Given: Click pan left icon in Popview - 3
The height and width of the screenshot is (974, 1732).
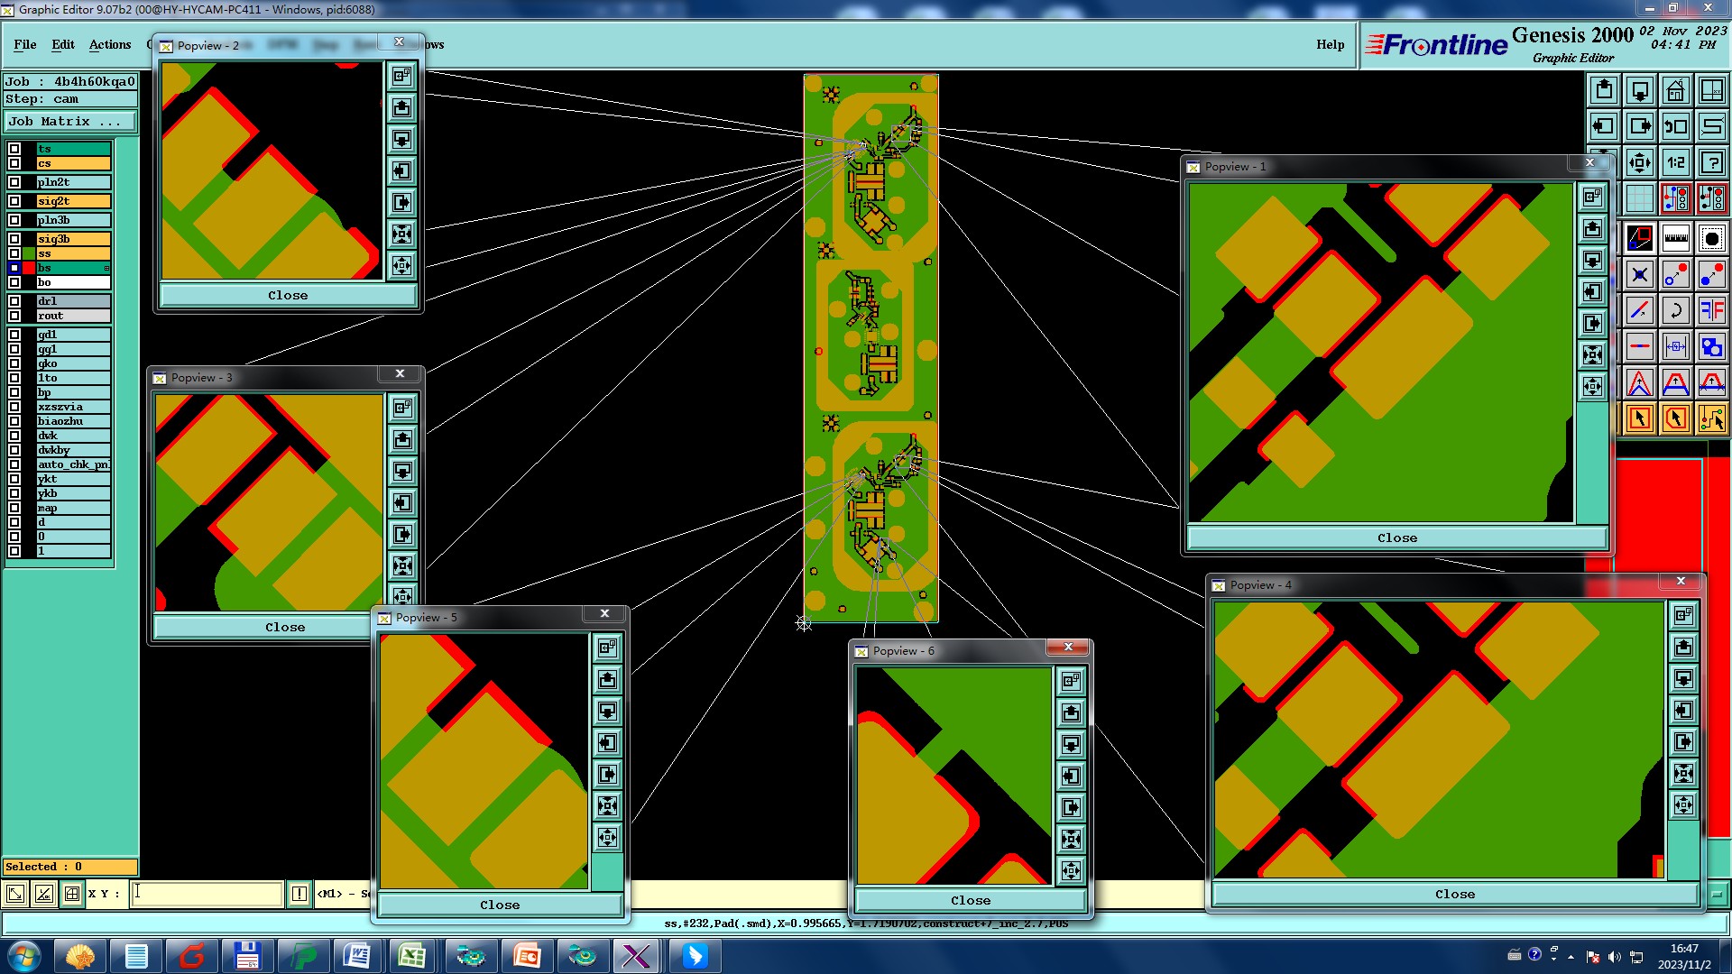Looking at the screenshot, I should [x=403, y=502].
